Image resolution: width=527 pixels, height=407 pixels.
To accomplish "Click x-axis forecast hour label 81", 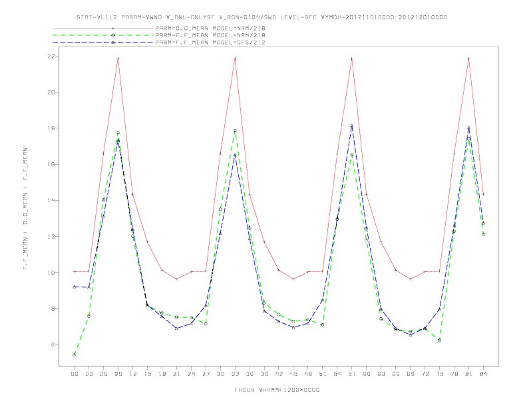I will coord(469,374).
